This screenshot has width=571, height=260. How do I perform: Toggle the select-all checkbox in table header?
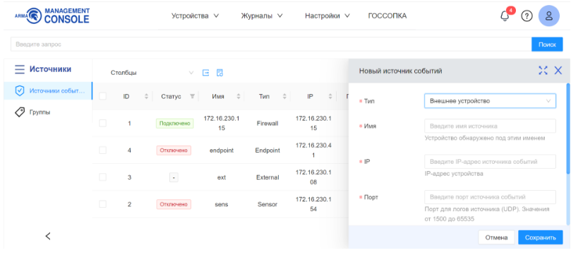click(102, 96)
